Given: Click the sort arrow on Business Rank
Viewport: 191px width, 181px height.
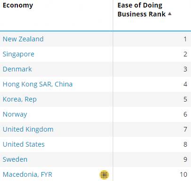Looking at the screenshot, I should pyautogui.click(x=170, y=14).
